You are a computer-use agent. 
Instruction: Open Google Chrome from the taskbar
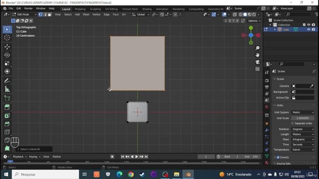click(131, 175)
